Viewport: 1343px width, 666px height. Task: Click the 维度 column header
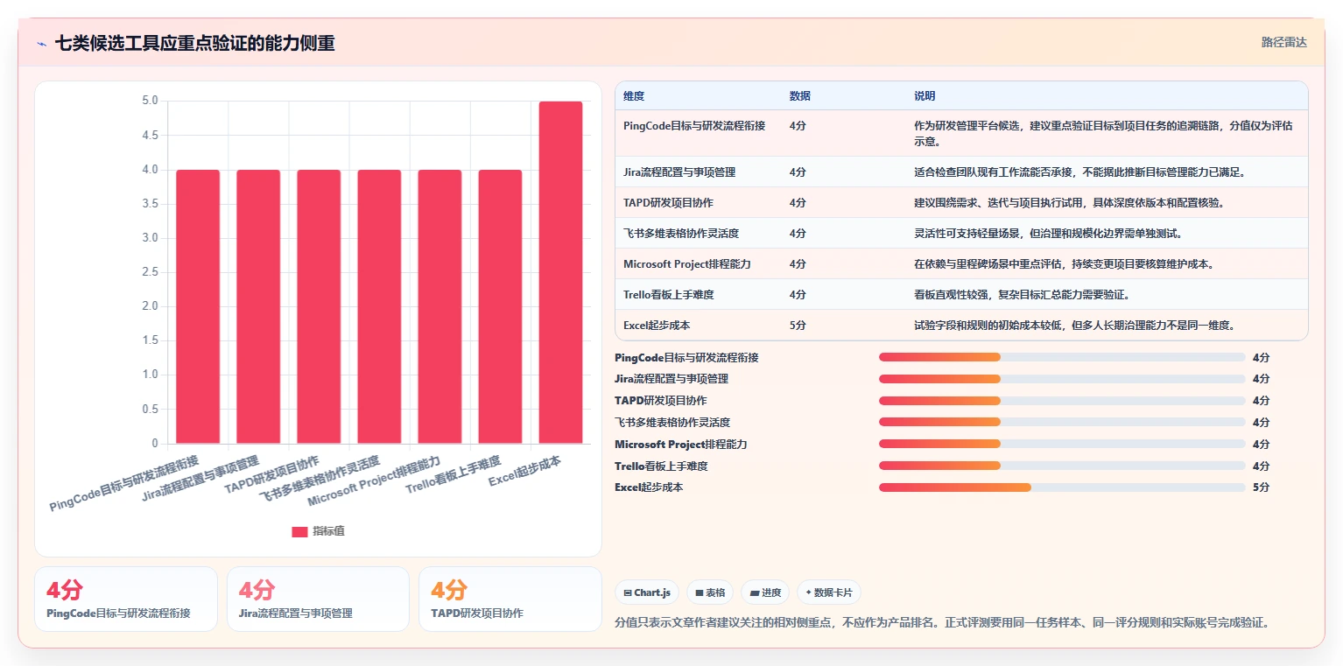634,95
